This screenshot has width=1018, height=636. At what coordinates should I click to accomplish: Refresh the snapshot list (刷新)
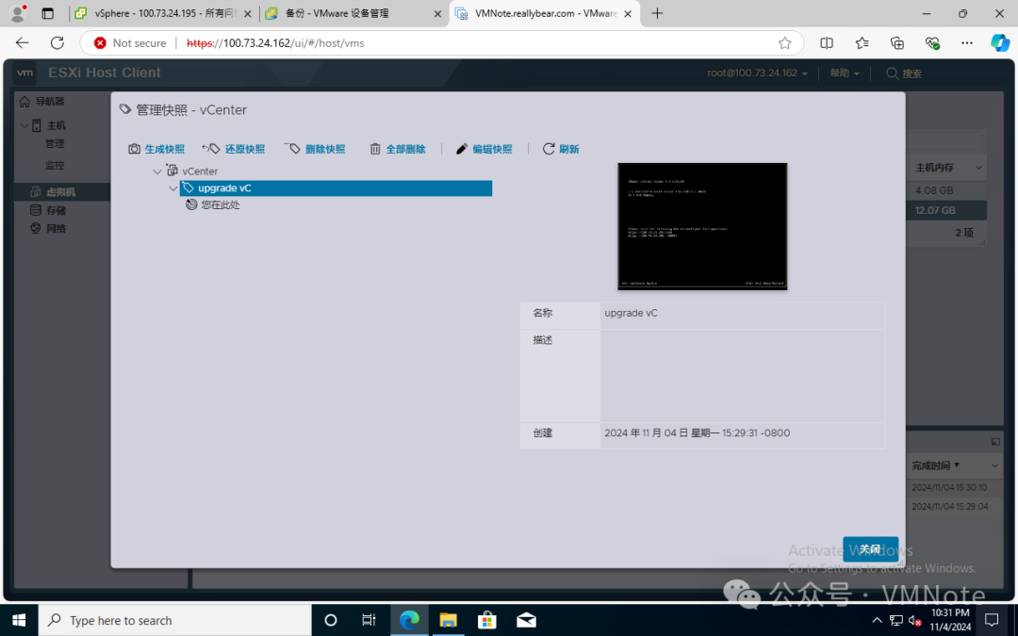(x=561, y=149)
